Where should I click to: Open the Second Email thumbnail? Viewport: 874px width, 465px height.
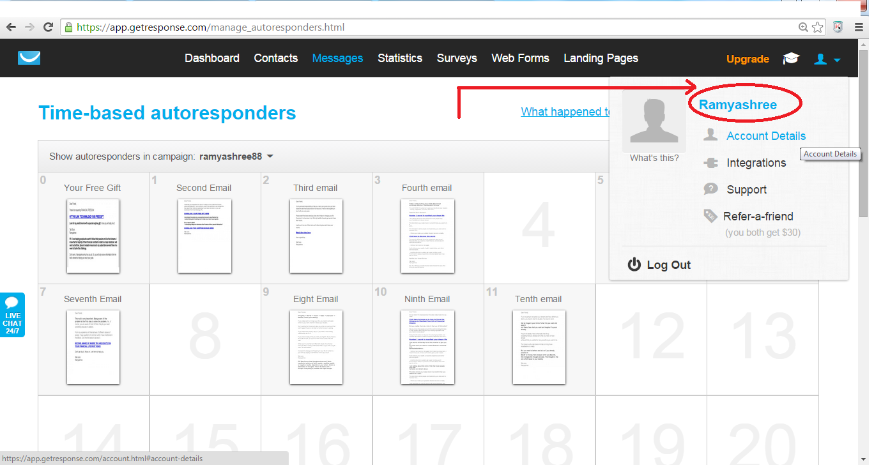coord(204,236)
